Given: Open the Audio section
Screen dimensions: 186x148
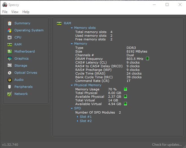Looking at the screenshot, I should (x=19, y=80).
